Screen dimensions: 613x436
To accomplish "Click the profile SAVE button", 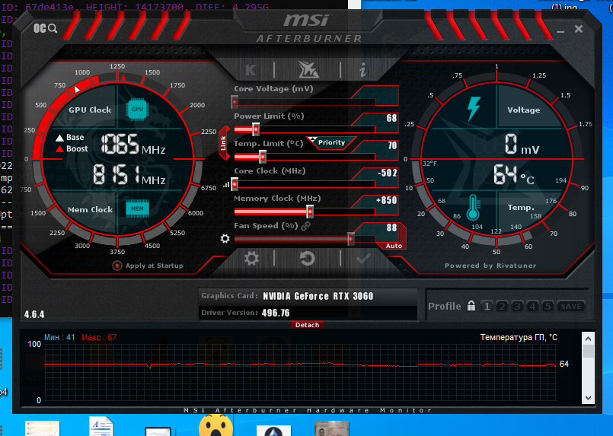I will point(571,307).
